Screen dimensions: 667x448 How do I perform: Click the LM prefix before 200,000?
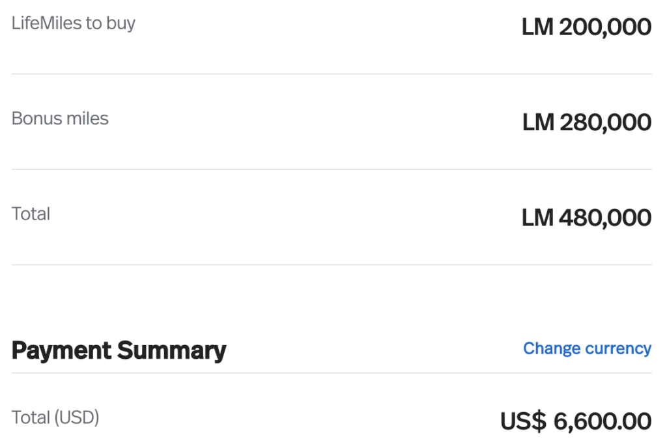click(x=537, y=27)
